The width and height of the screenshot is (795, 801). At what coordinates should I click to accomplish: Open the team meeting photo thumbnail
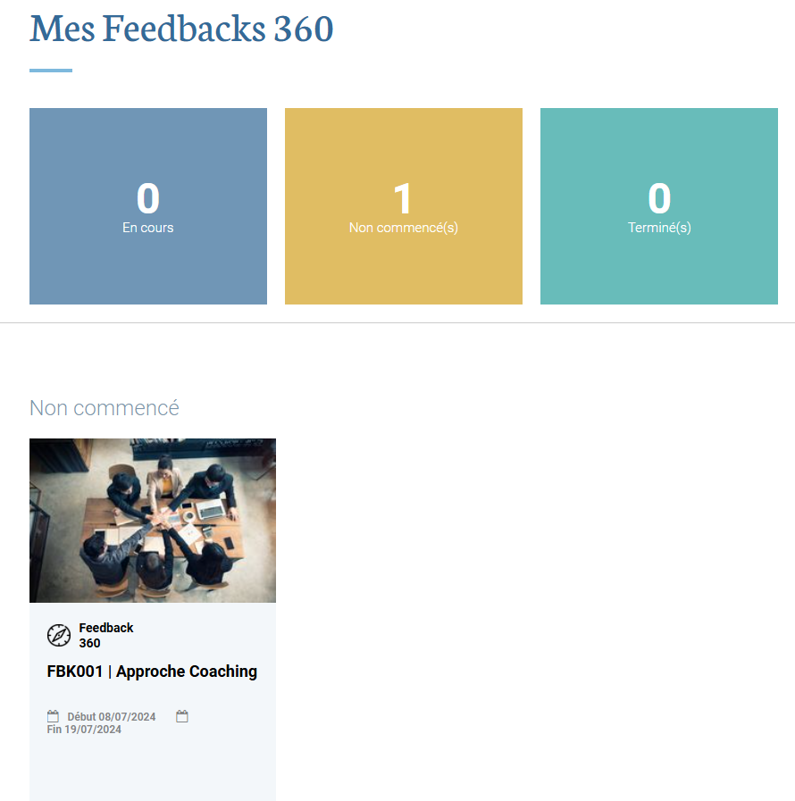153,521
